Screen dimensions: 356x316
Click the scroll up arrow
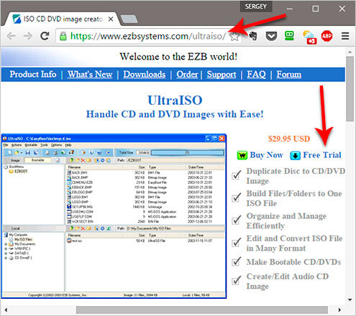(350, 52)
